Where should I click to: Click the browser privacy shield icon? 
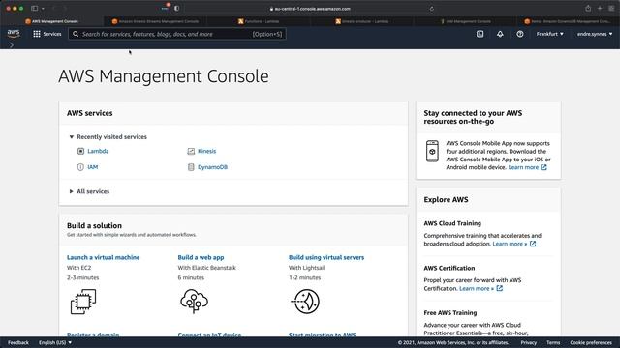coord(176,9)
